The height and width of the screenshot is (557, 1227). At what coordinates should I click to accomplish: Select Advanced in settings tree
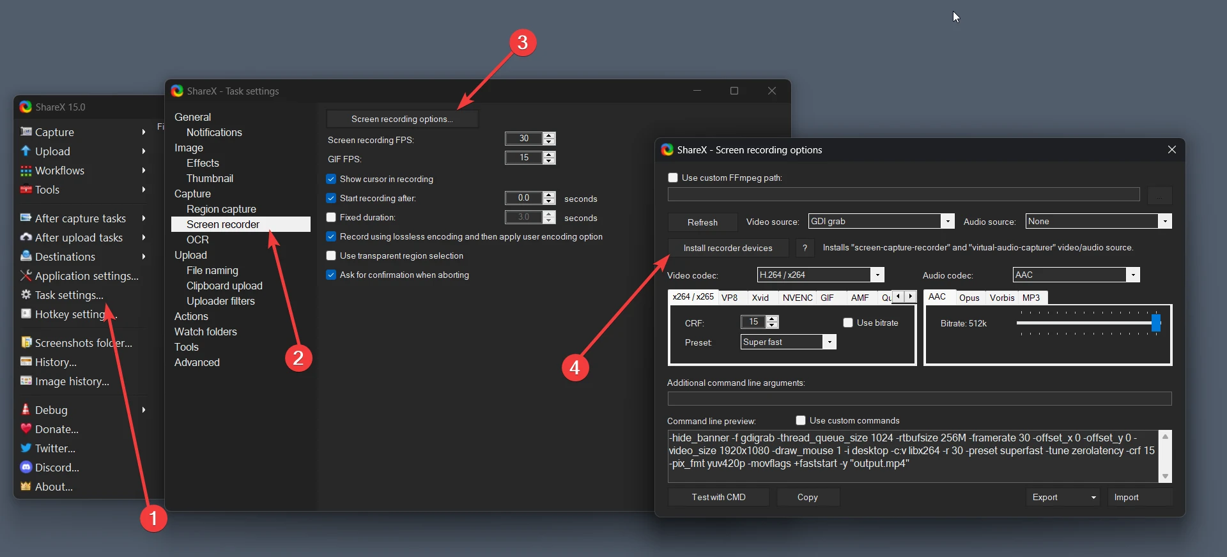[x=197, y=362]
